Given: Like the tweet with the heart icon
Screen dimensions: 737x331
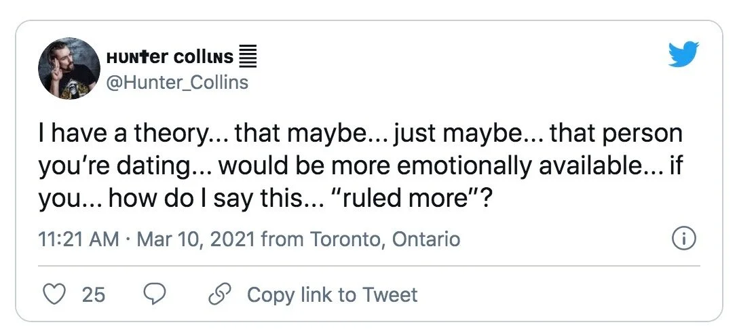Looking at the screenshot, I should click(x=55, y=294).
